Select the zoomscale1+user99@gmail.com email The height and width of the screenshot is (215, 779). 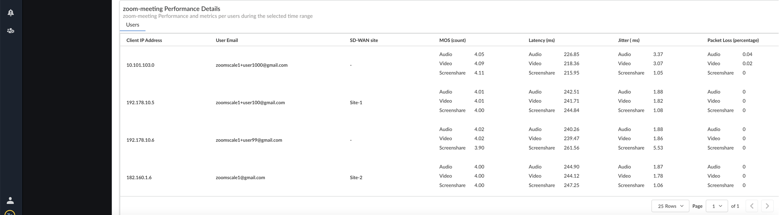coord(249,140)
